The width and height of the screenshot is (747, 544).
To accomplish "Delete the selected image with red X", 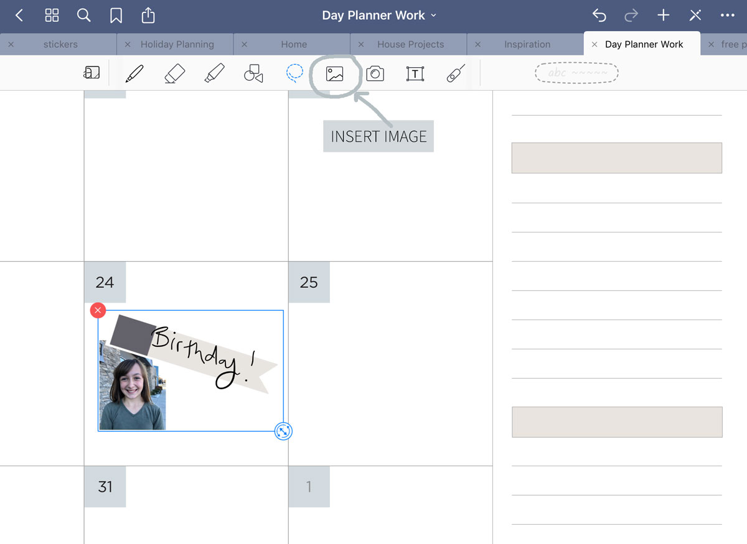I will coord(98,310).
